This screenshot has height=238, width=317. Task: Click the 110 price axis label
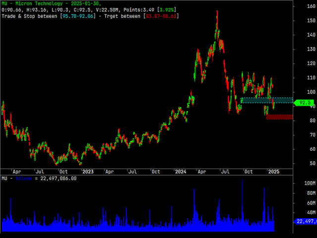311,78
